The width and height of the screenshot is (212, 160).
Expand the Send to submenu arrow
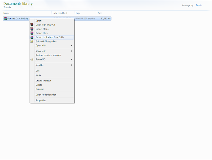72,65
